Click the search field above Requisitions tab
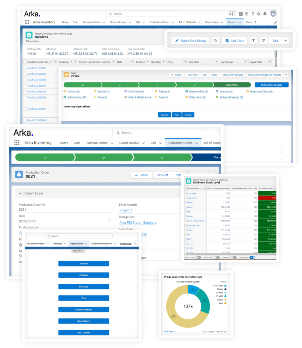 coord(78,236)
